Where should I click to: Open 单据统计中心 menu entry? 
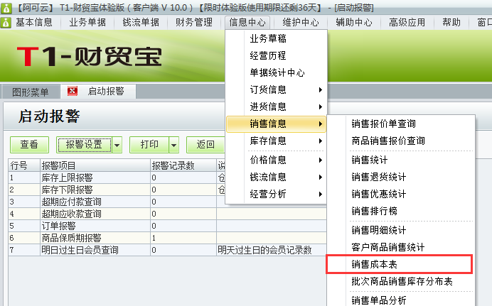click(276, 72)
